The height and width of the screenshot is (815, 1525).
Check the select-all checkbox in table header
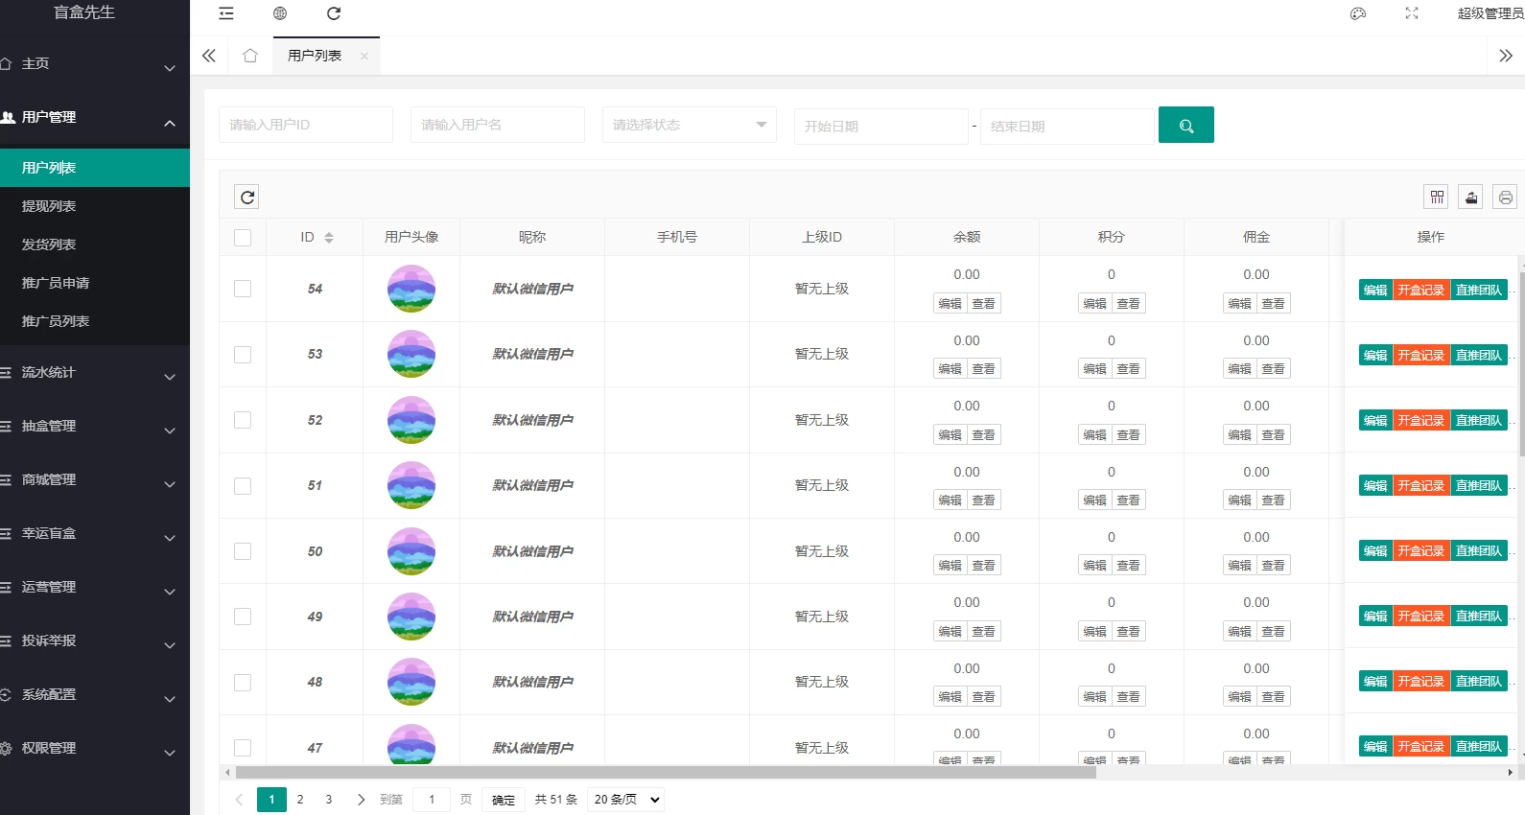(x=243, y=238)
